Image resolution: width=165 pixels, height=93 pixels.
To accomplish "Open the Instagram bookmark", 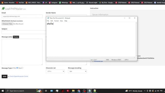I will (53, 3).
